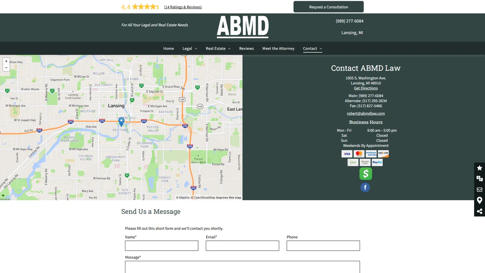The width and height of the screenshot is (485, 273).
Task: Click the (989) 277-6084 header phone number
Action: 349,21
